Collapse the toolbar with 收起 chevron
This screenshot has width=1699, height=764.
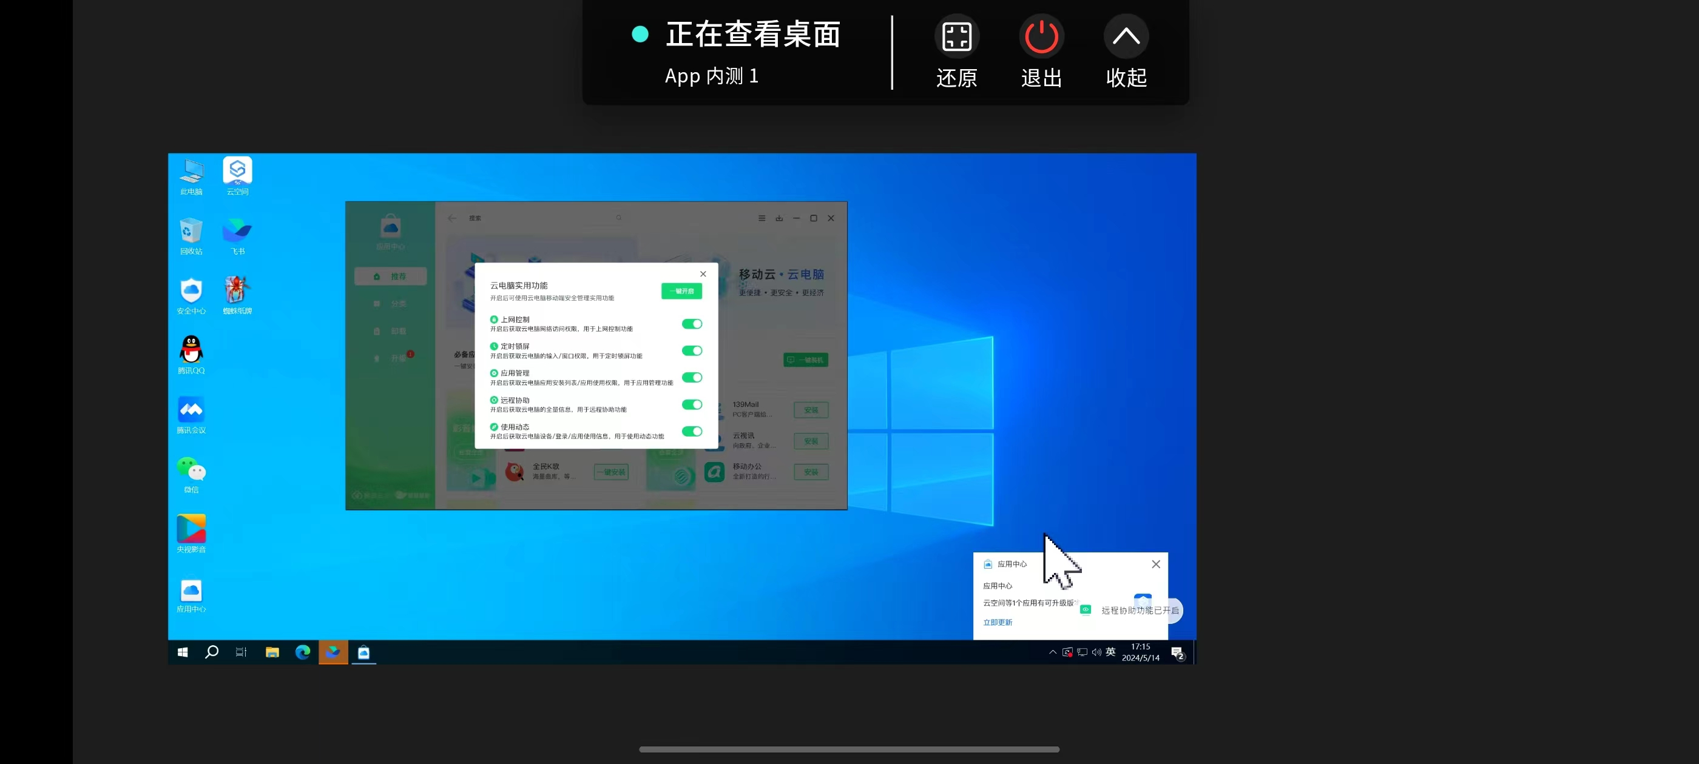pos(1126,37)
